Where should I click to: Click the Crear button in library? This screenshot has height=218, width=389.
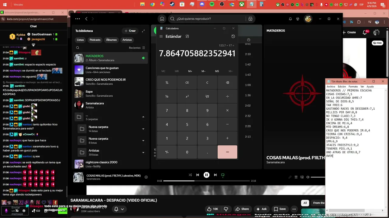[130, 31]
